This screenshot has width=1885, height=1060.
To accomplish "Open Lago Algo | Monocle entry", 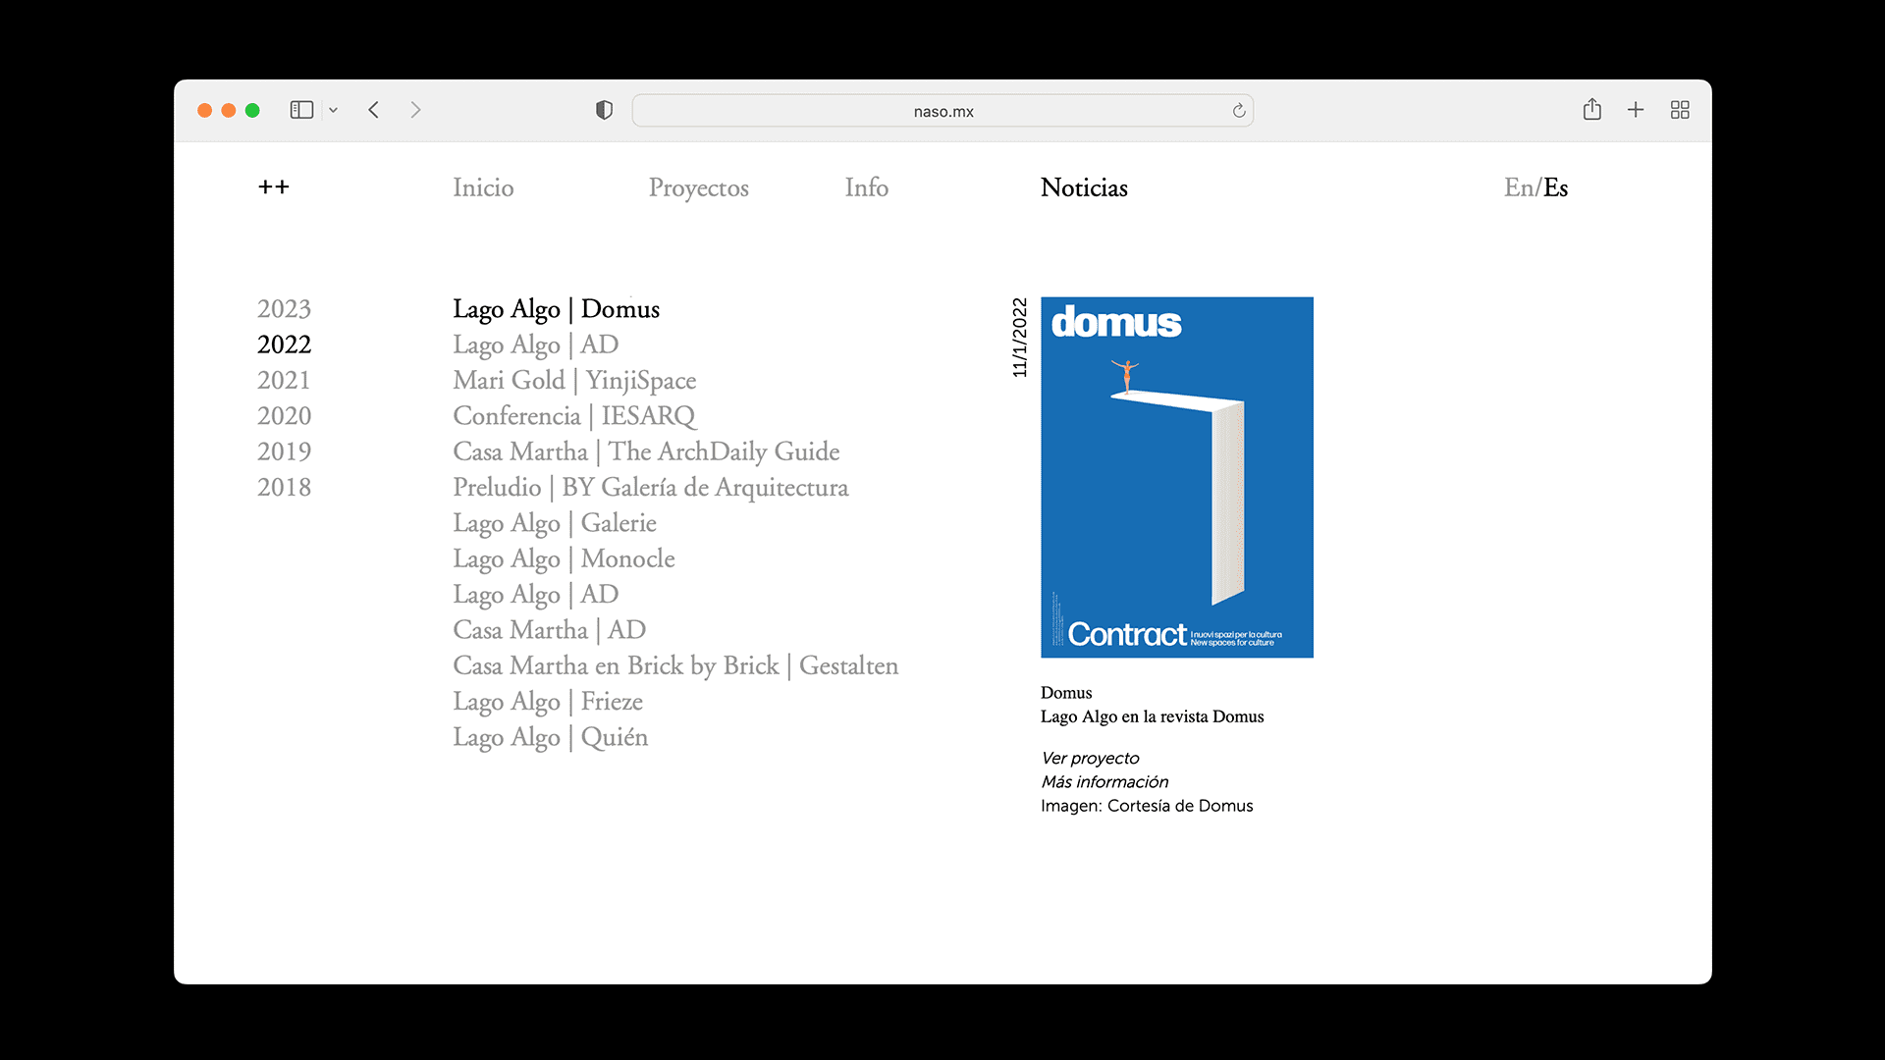I will coord(564,558).
